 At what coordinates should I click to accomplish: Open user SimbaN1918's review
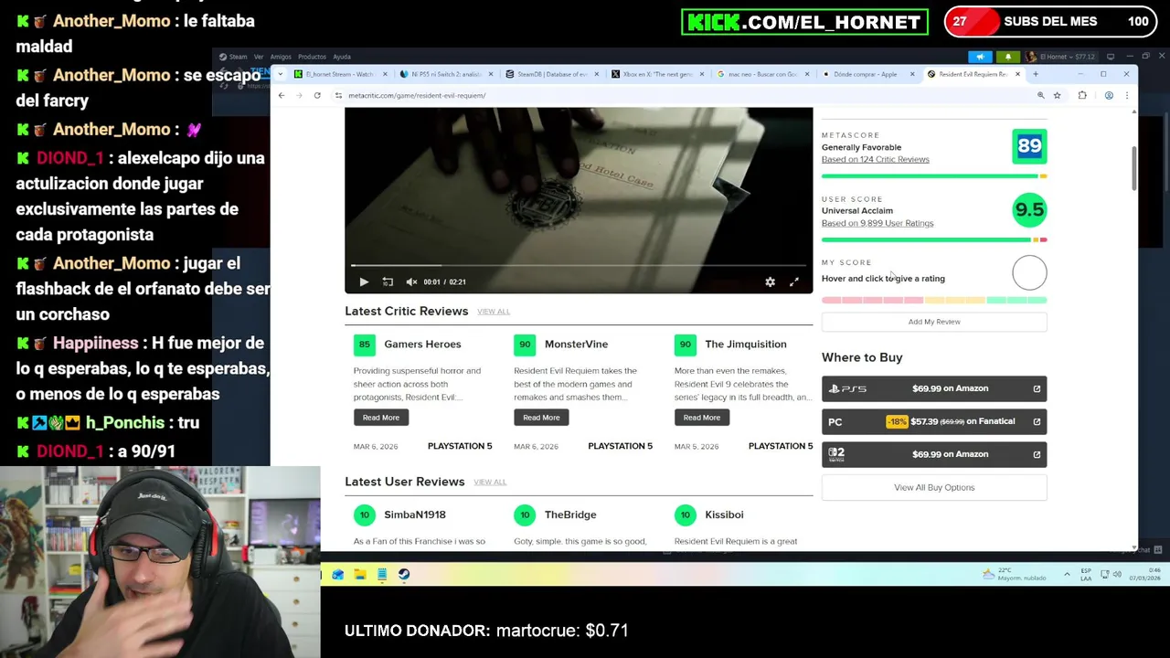click(414, 515)
